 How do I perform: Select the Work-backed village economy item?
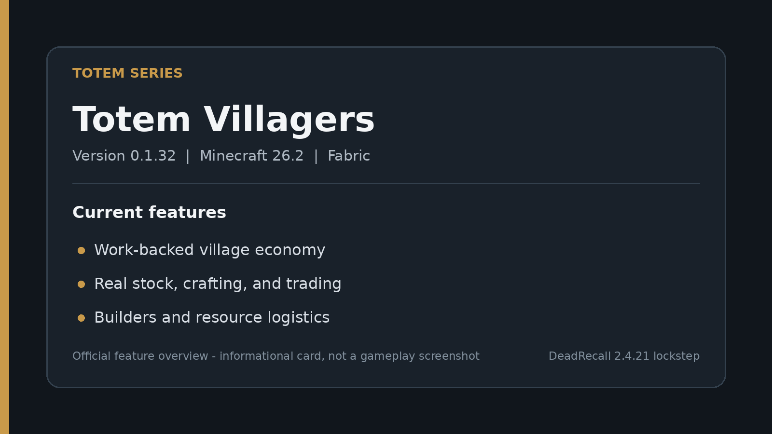pyautogui.click(x=209, y=250)
